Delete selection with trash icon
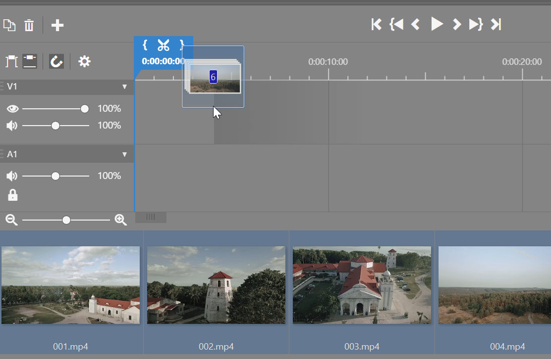551x359 pixels. point(29,25)
